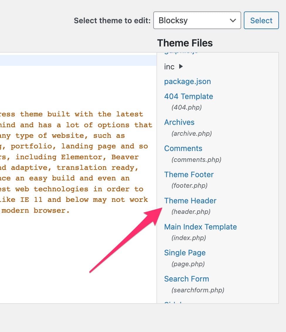
Task: Click the Select button beside theme dropdown
Action: click(x=261, y=21)
